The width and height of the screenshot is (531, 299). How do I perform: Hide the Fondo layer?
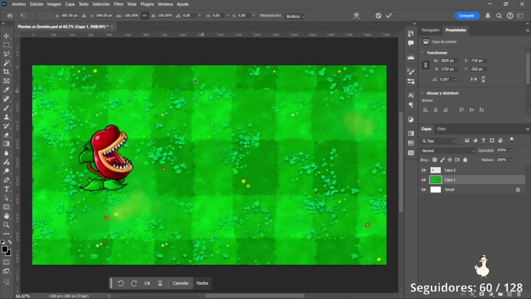[424, 190]
